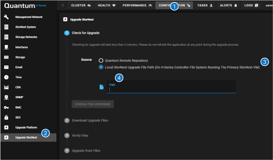Click the admin user label
Image resolution: width=273 pixels, height=160 pixels.
point(269,5)
